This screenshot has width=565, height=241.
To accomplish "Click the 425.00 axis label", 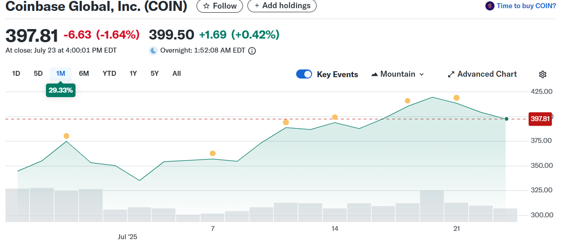I will 541,92.
